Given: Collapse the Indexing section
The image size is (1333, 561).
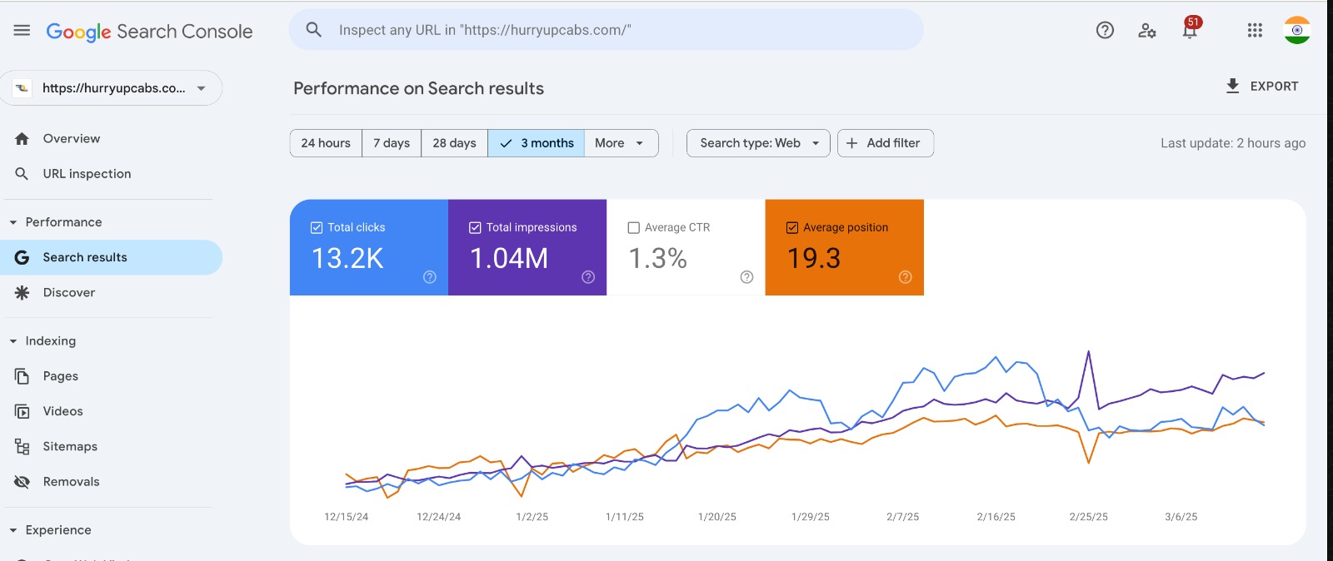Looking at the screenshot, I should pos(13,341).
